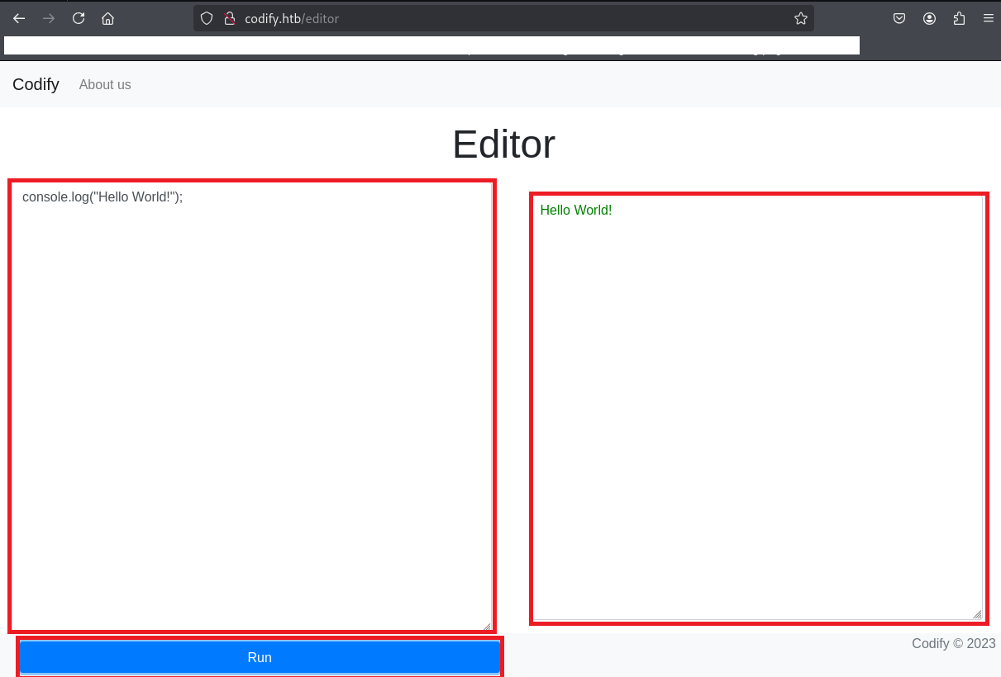Focus the address bar showing codify.htb/editor
This screenshot has height=677, width=1001.
[x=496, y=18]
